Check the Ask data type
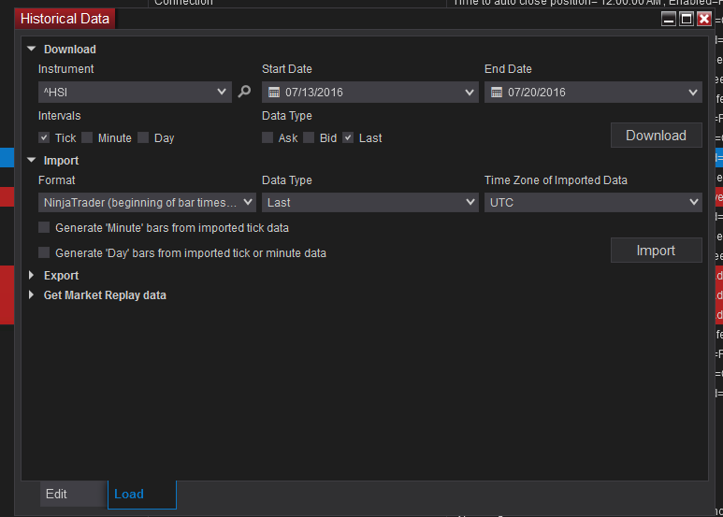The height and width of the screenshot is (517, 723). click(x=268, y=137)
